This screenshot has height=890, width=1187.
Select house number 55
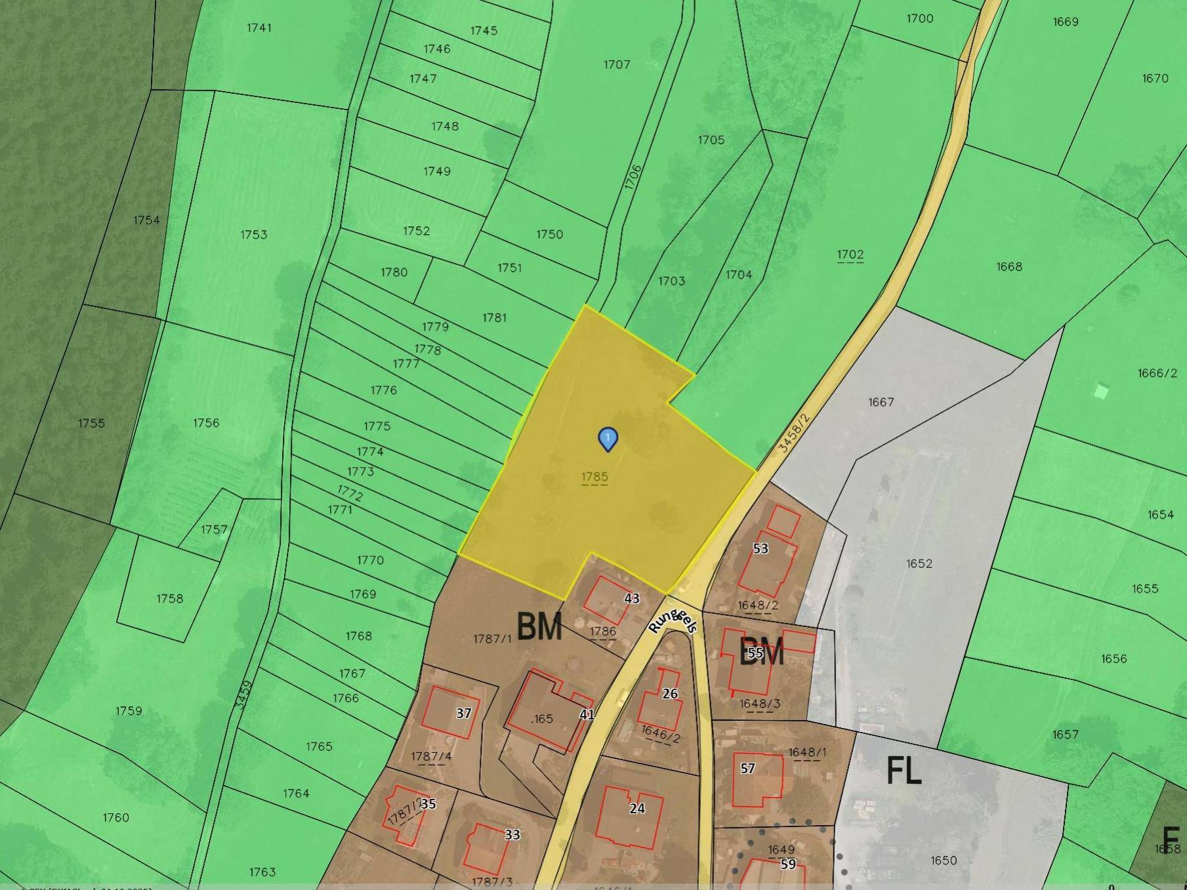tap(756, 653)
